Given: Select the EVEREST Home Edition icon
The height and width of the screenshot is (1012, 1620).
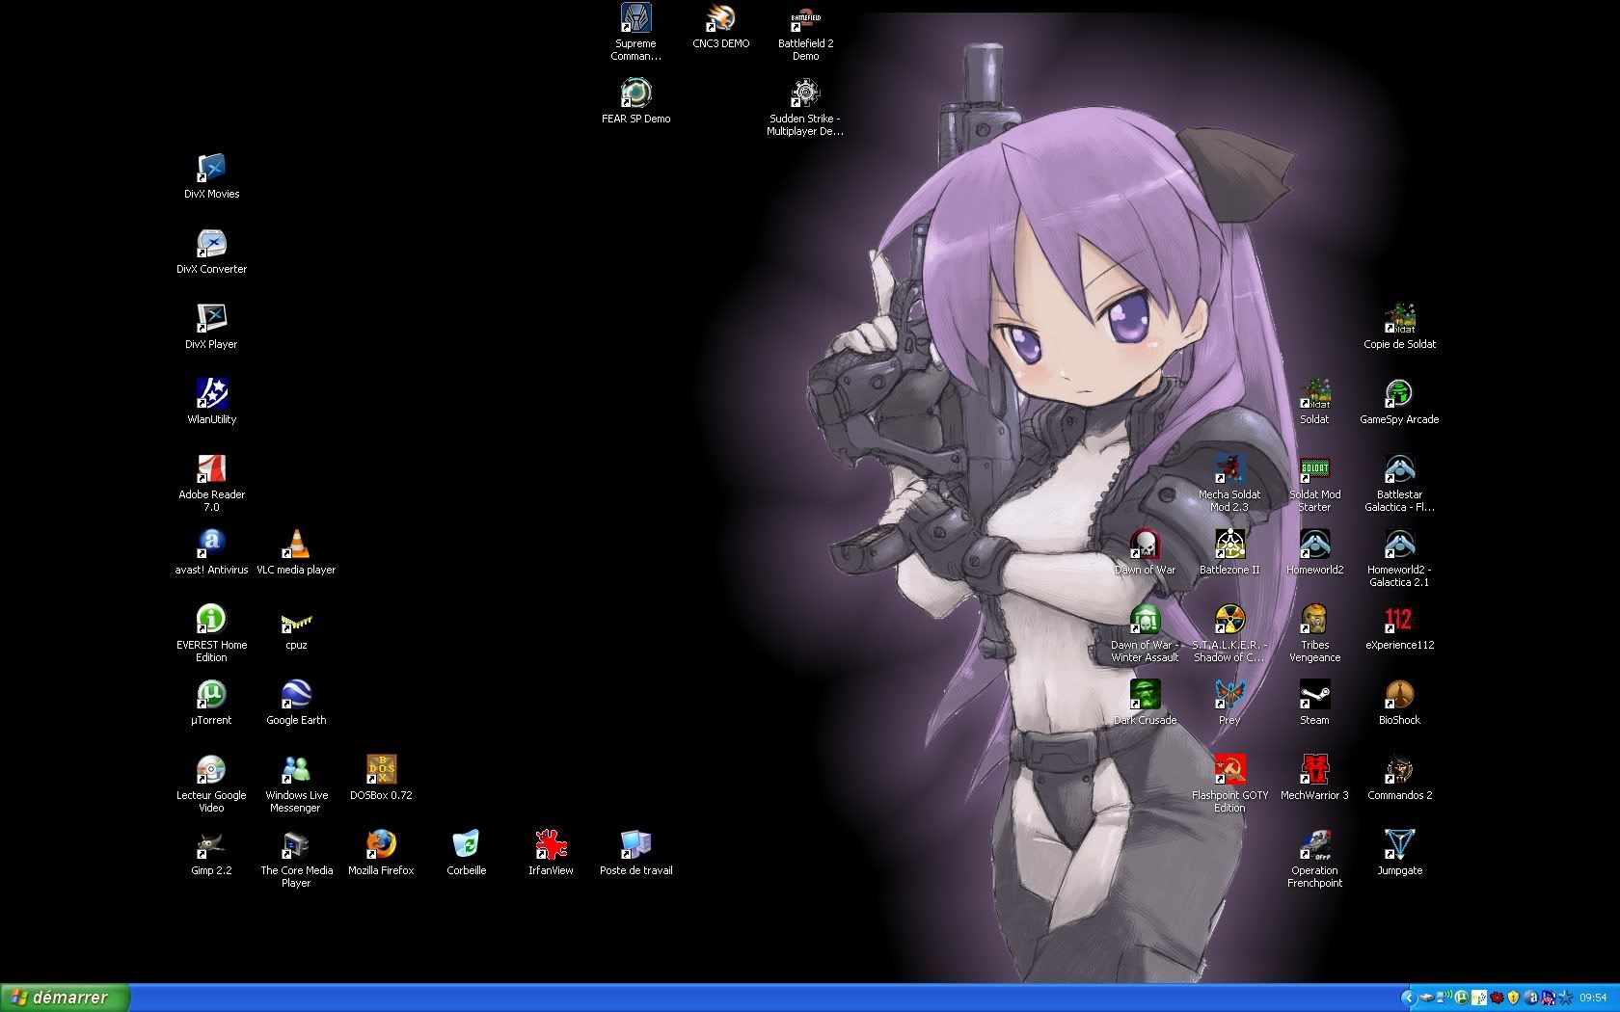Looking at the screenshot, I should [x=211, y=619].
